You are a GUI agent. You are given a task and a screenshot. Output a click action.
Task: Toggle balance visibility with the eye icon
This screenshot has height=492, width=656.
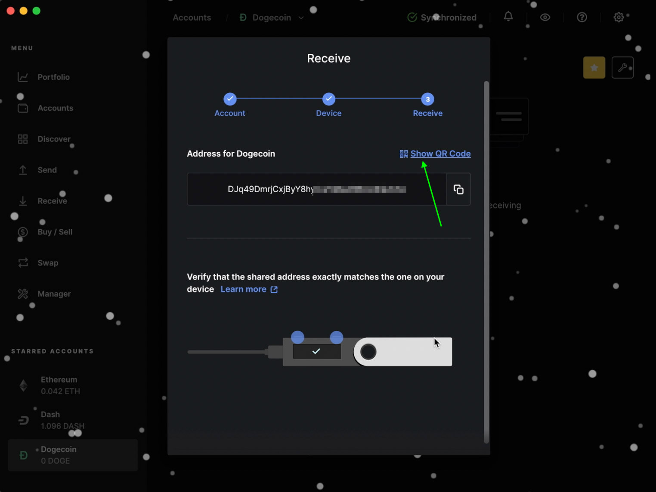click(x=545, y=18)
